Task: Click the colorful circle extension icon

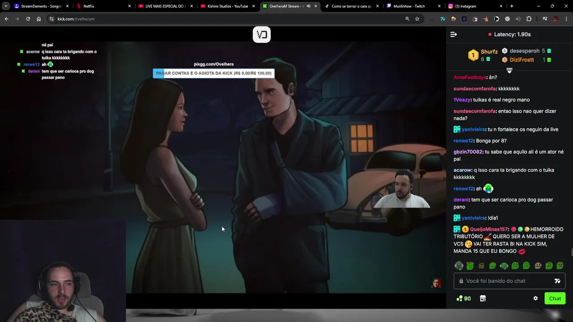Action: tap(453, 19)
